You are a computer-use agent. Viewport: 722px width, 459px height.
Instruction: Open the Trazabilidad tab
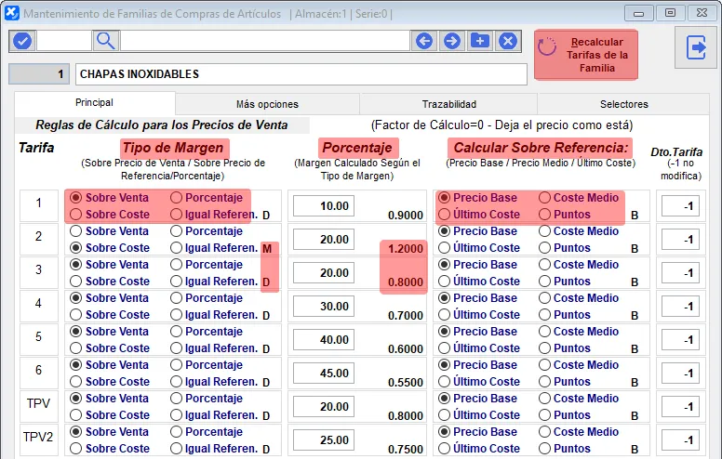[x=448, y=104]
